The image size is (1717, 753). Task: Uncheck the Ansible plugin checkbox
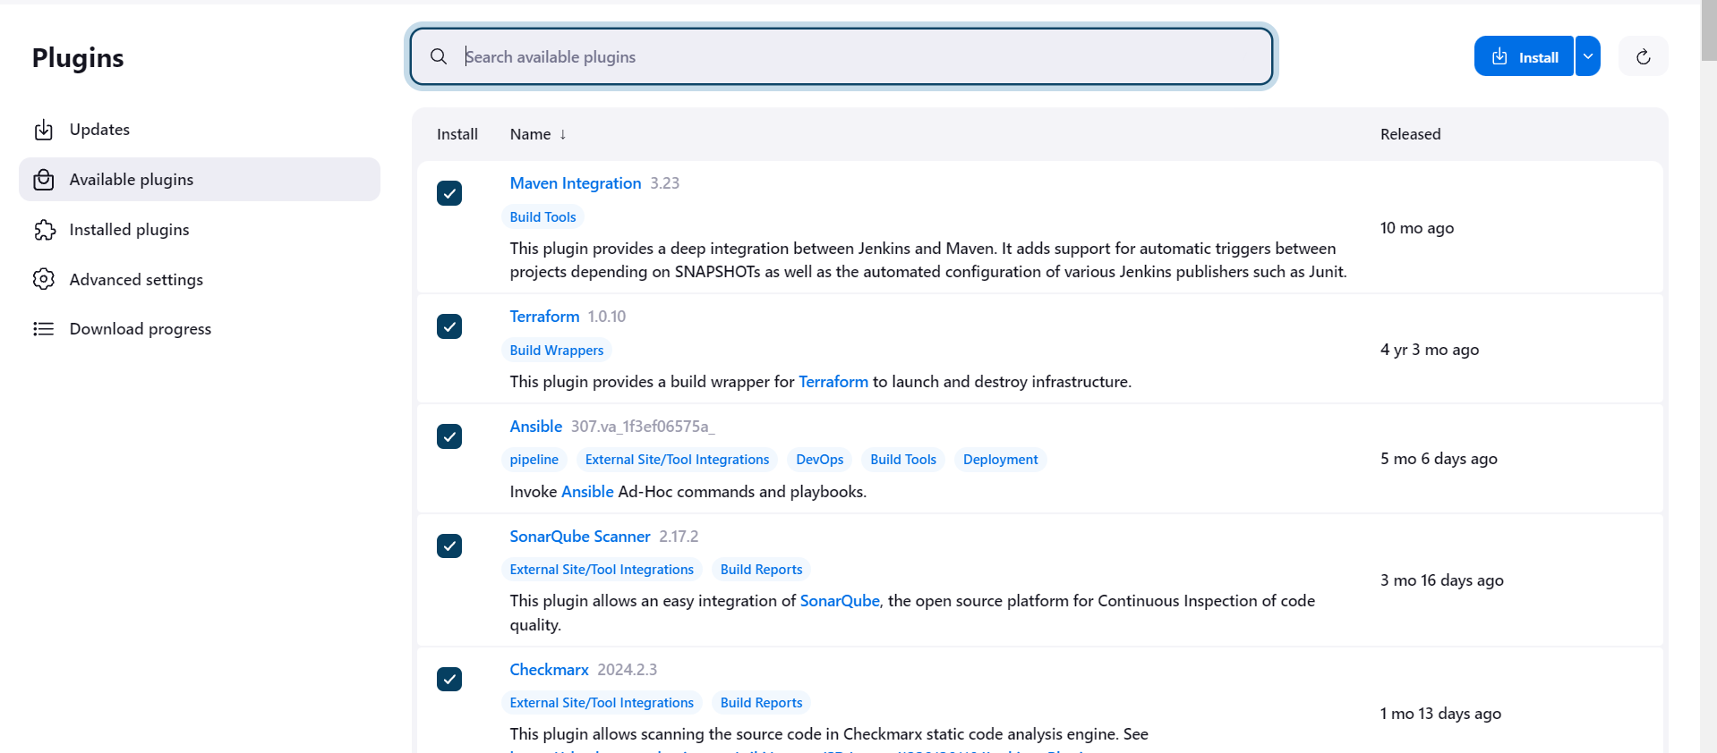[449, 436]
